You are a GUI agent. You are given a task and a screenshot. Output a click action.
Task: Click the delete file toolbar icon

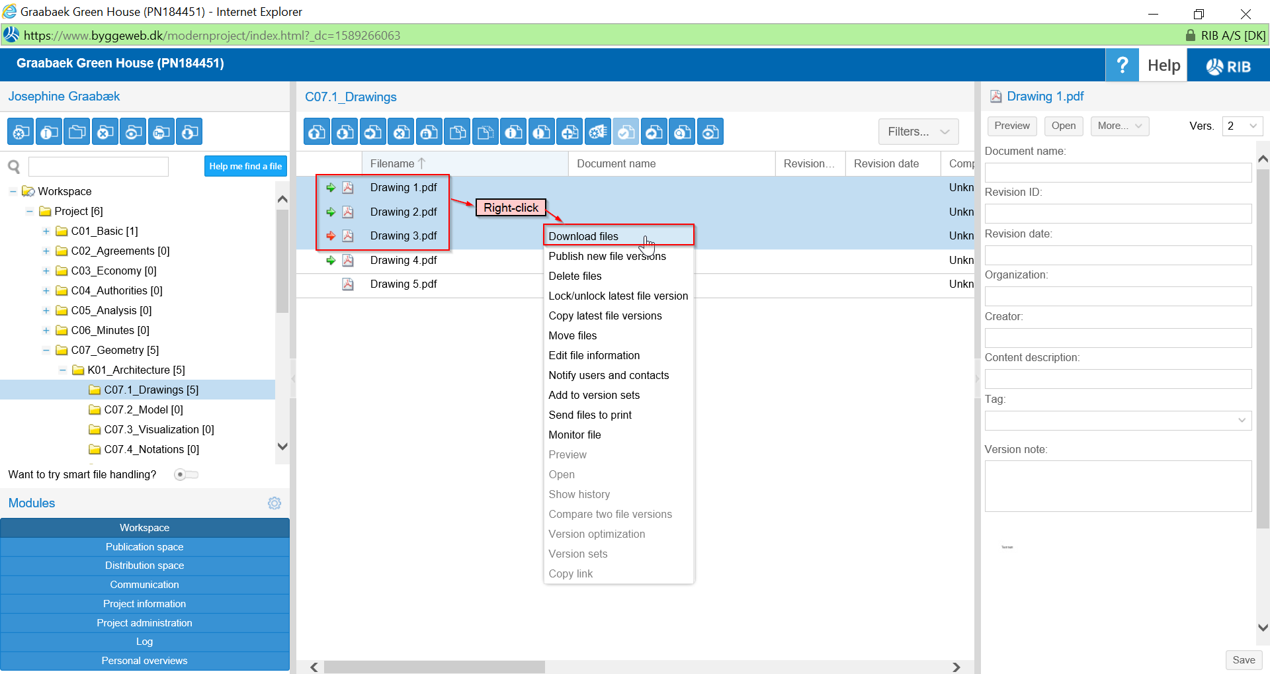tap(401, 132)
